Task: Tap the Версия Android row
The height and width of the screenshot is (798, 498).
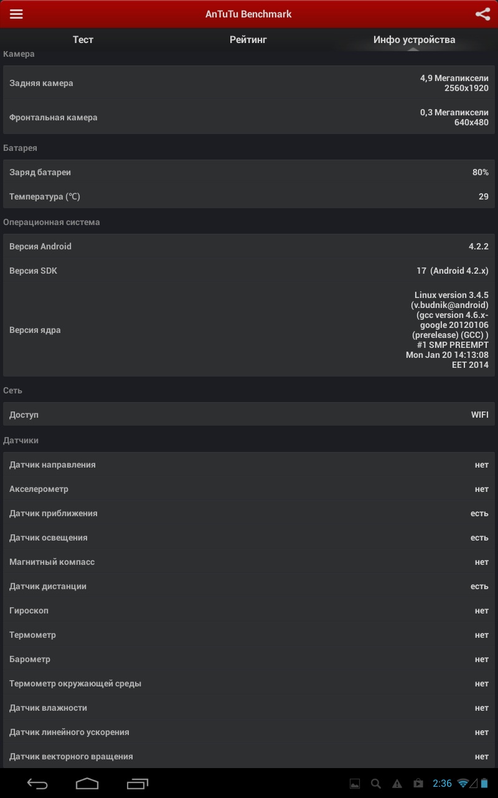Action: pyautogui.click(x=249, y=246)
